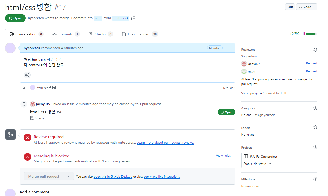328x196 pixels.
Task: Request a review from JJK98
Action: pos(312,71)
